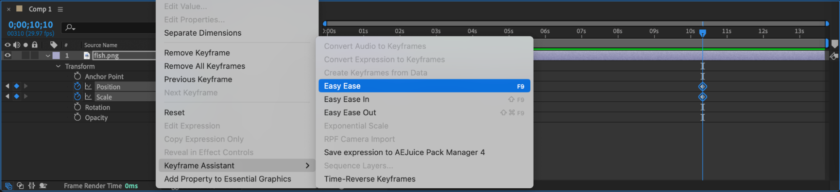
Task: Click the expressions braces icon at bottom
Action: pyautogui.click(x=32, y=185)
